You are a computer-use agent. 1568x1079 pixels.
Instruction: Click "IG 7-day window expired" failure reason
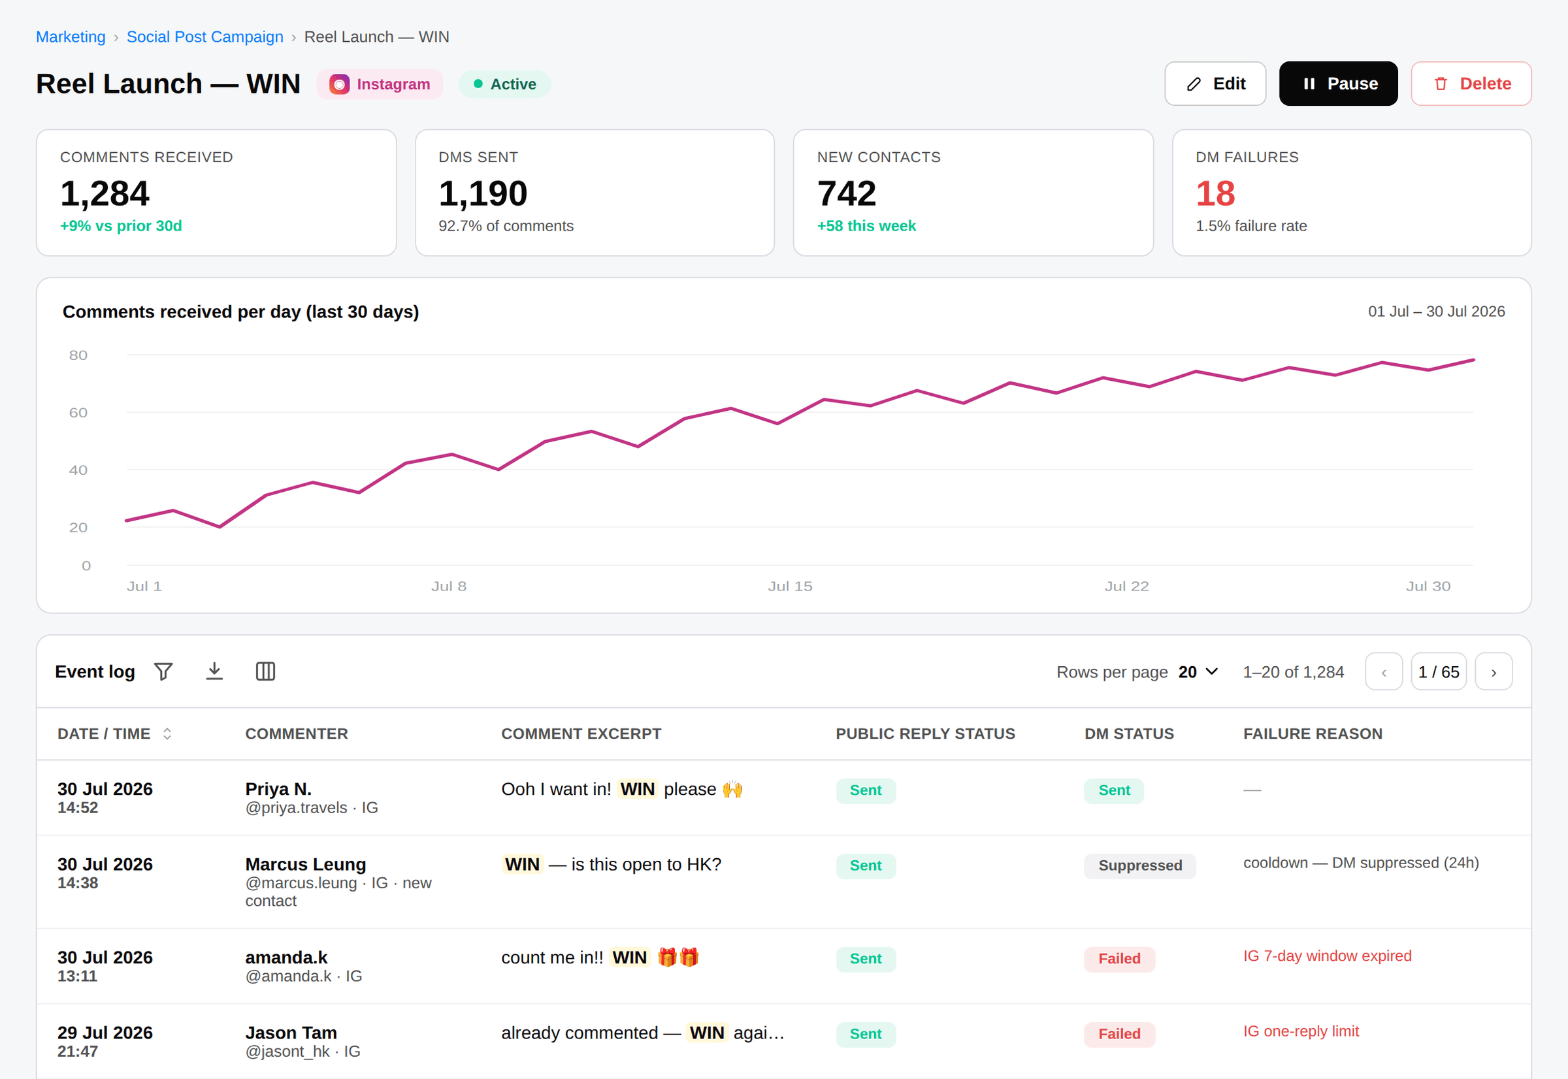(1328, 956)
